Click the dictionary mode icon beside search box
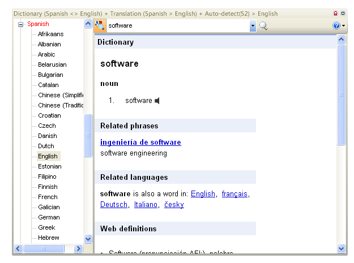Viewport: 354px width, 263px height. pos(100,25)
